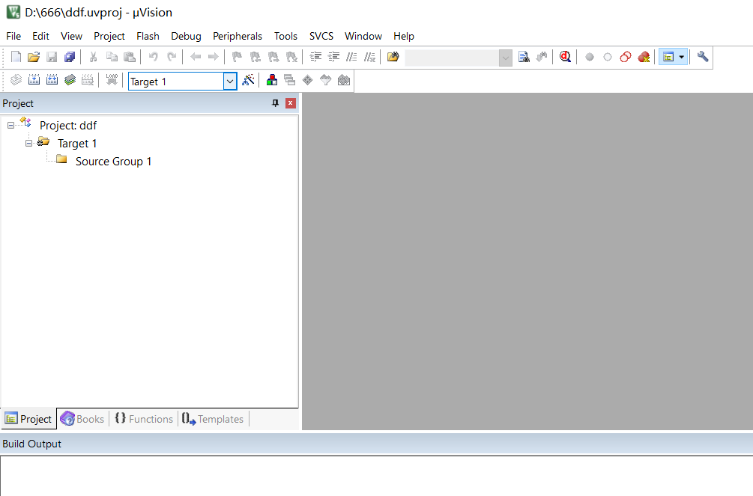
Task: Cut the selection
Action: (x=93, y=57)
